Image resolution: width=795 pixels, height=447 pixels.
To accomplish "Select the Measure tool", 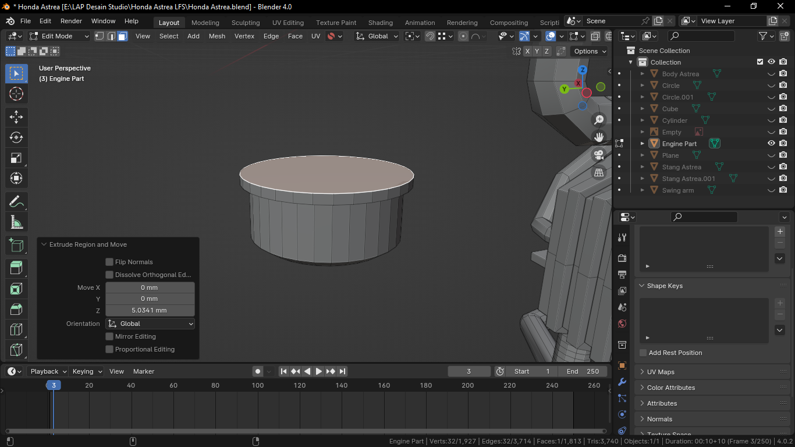I will click(16, 222).
